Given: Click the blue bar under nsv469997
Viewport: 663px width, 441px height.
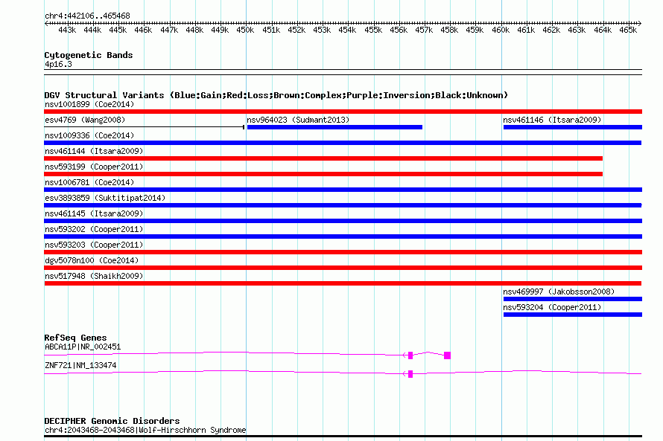Looking at the screenshot, I should point(573,299).
